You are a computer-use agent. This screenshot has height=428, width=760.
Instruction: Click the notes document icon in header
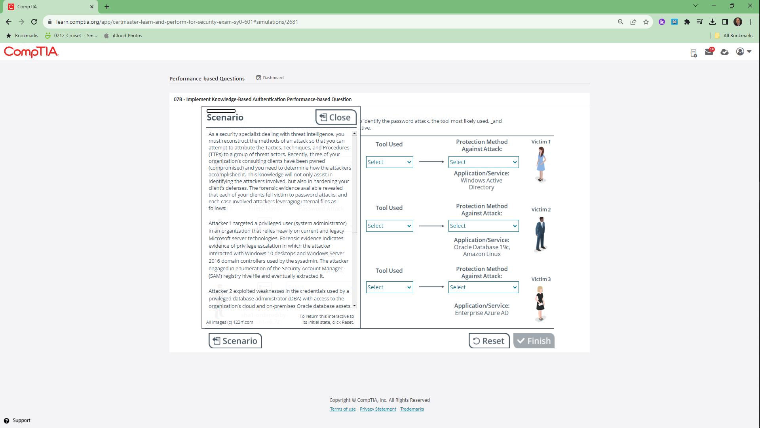(693, 53)
